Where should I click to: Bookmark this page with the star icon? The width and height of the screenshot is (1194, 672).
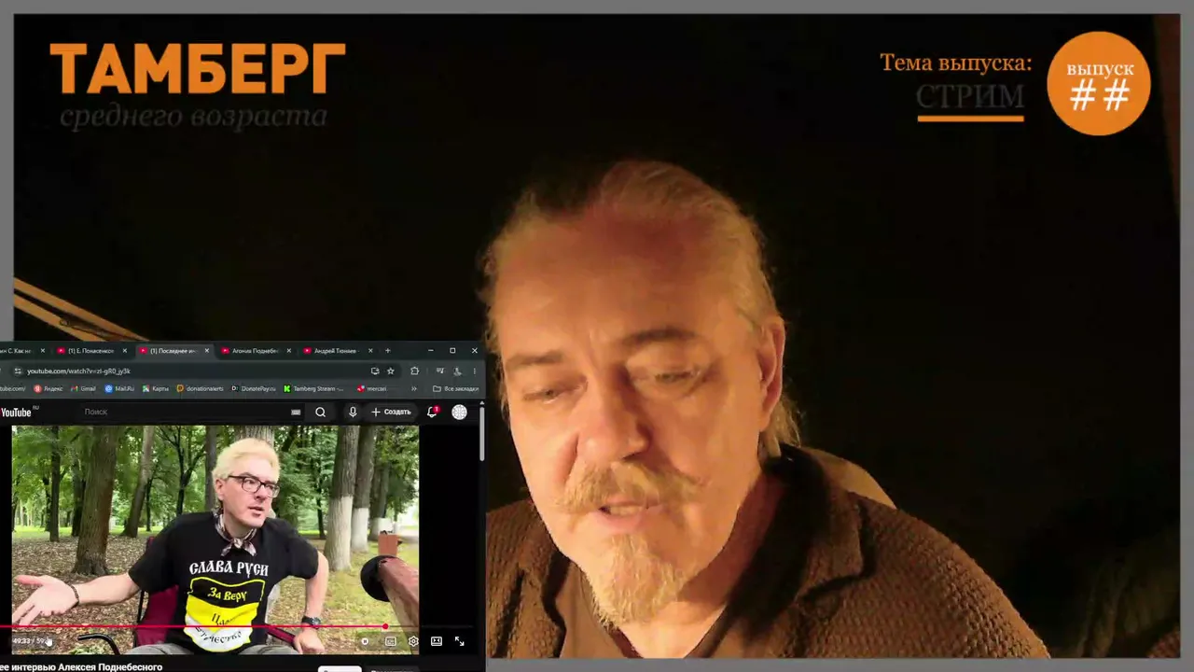391,371
